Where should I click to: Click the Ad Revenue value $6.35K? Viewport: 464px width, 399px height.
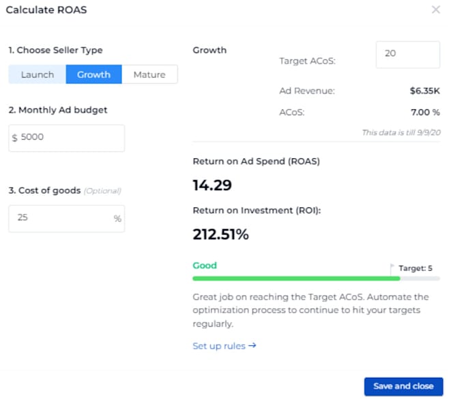(x=424, y=91)
